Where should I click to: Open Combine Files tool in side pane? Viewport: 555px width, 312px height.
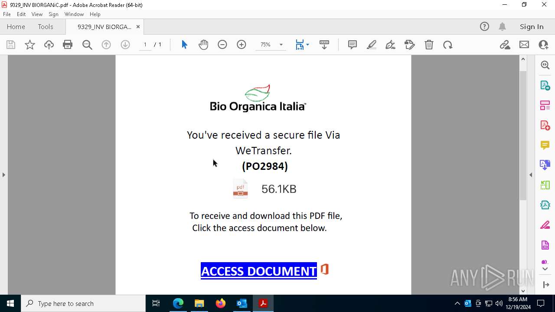(x=545, y=165)
